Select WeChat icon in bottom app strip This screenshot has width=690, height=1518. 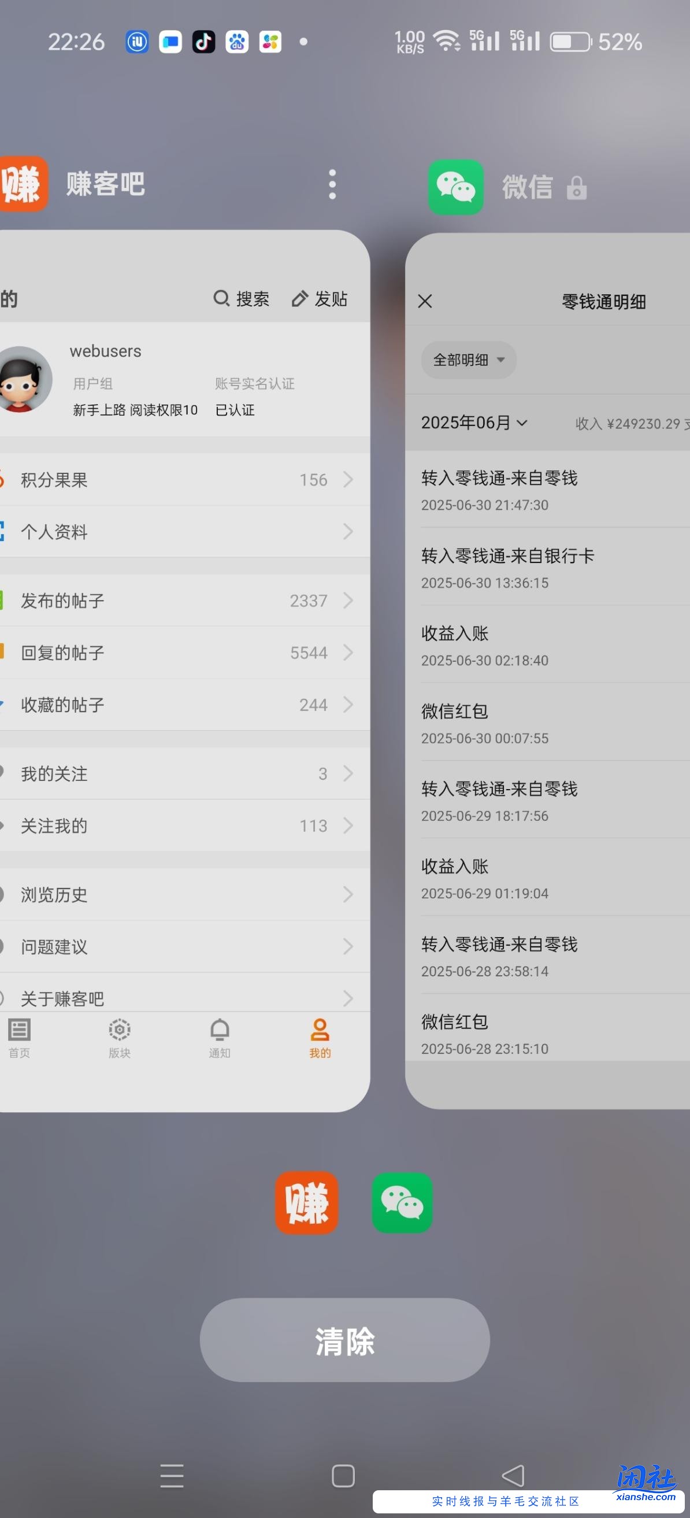pyautogui.click(x=402, y=1202)
